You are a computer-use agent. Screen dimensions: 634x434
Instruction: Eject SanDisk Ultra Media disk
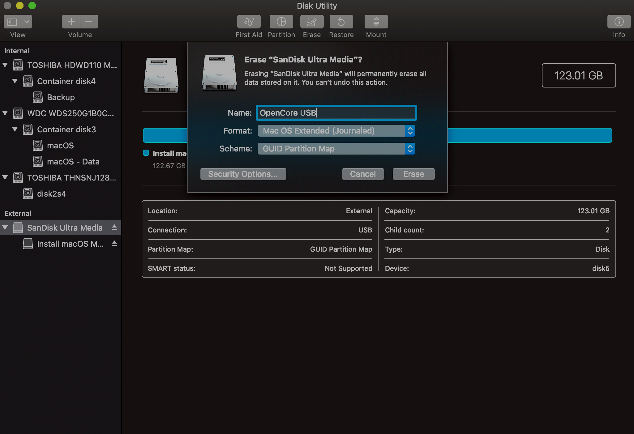coord(114,228)
